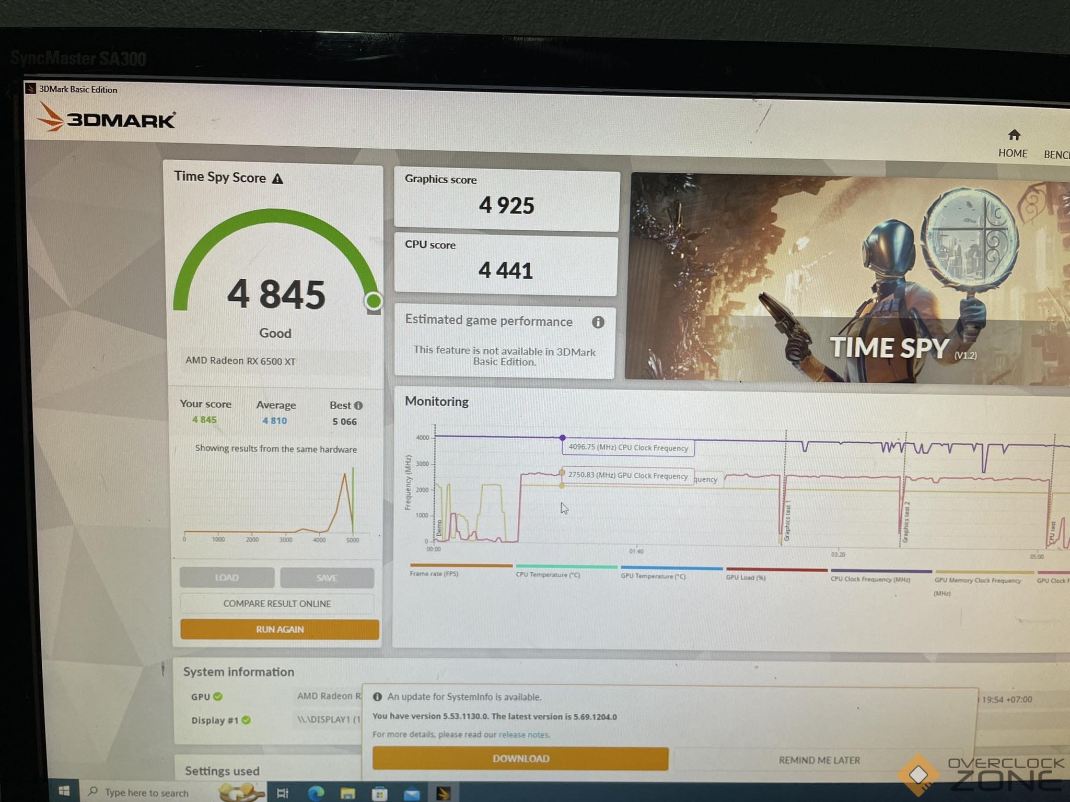Open the Windows Start button

point(64,792)
